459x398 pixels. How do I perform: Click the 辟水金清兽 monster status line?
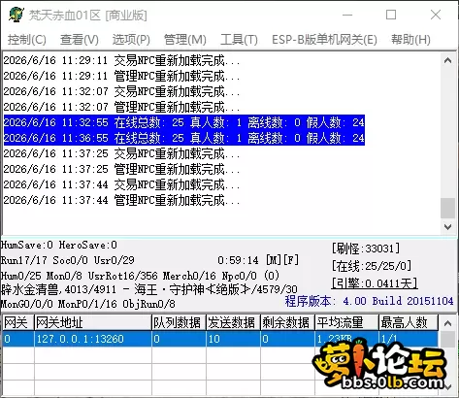tap(149, 289)
